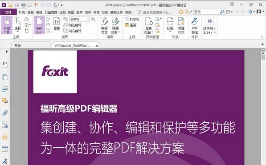Switch to the Help (帮助) tab
Image resolution: width=266 pixels, height=165 pixels.
coord(128,12)
